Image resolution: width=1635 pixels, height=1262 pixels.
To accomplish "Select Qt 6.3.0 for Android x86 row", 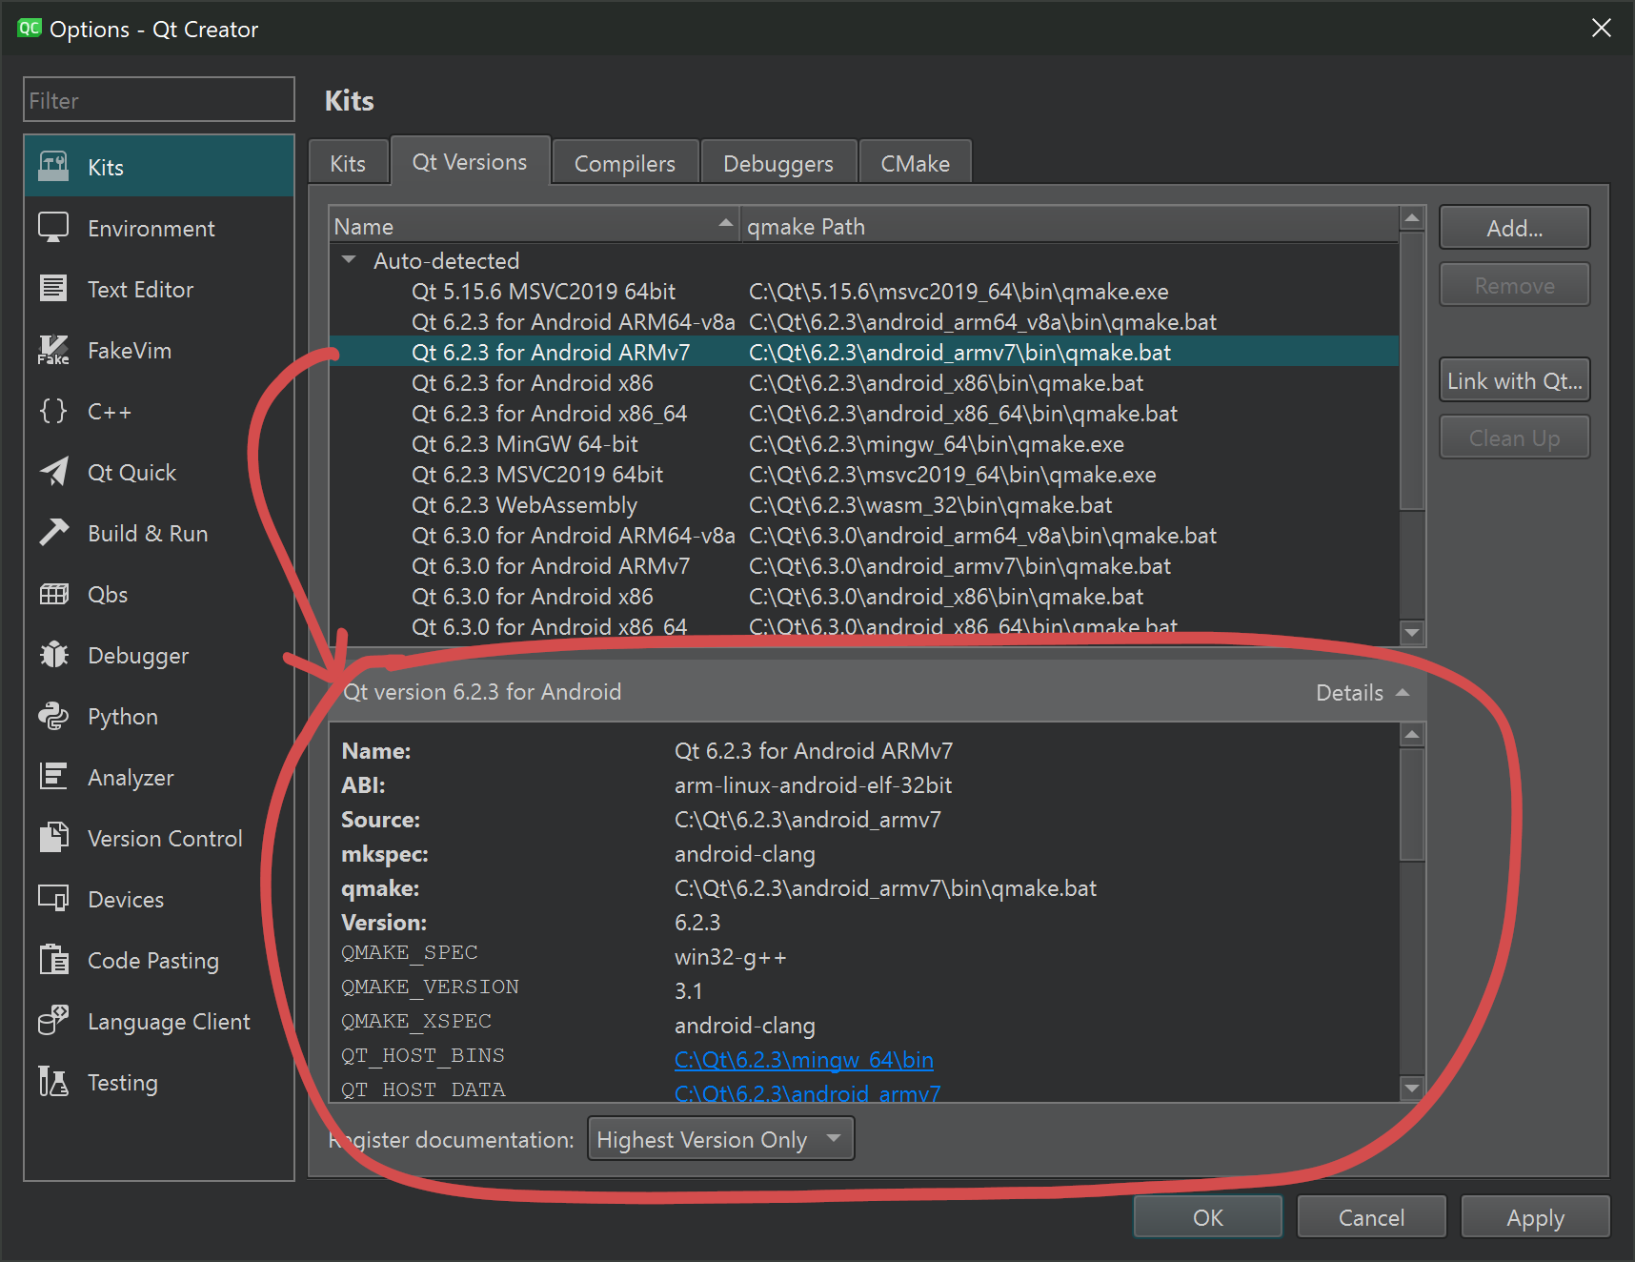I will point(864,596).
